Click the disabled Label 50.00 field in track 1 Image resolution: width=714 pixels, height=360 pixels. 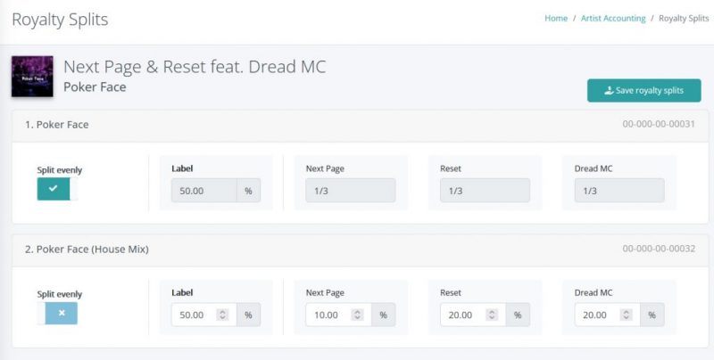pyautogui.click(x=204, y=191)
